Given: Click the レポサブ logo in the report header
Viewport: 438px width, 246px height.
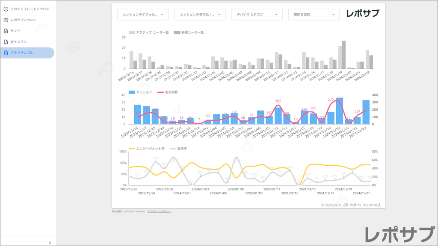Looking at the screenshot, I should 362,14.
